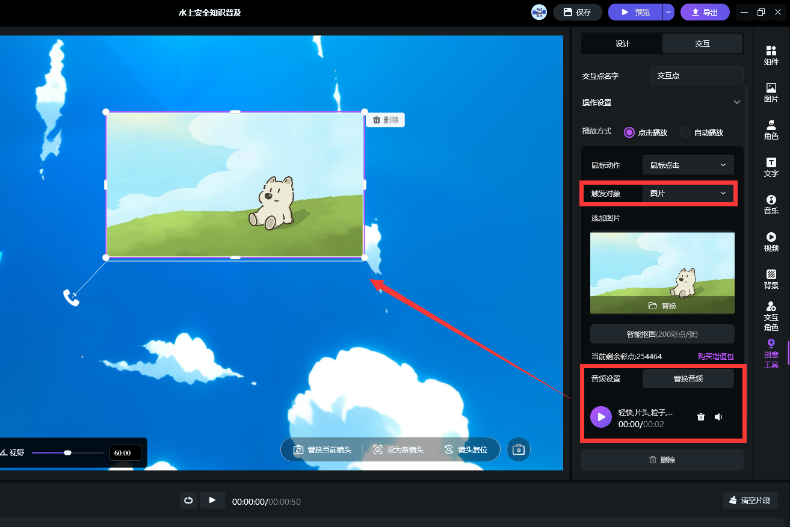Delete the audio clip with trash icon
The height and width of the screenshot is (527, 790).
[x=700, y=417]
